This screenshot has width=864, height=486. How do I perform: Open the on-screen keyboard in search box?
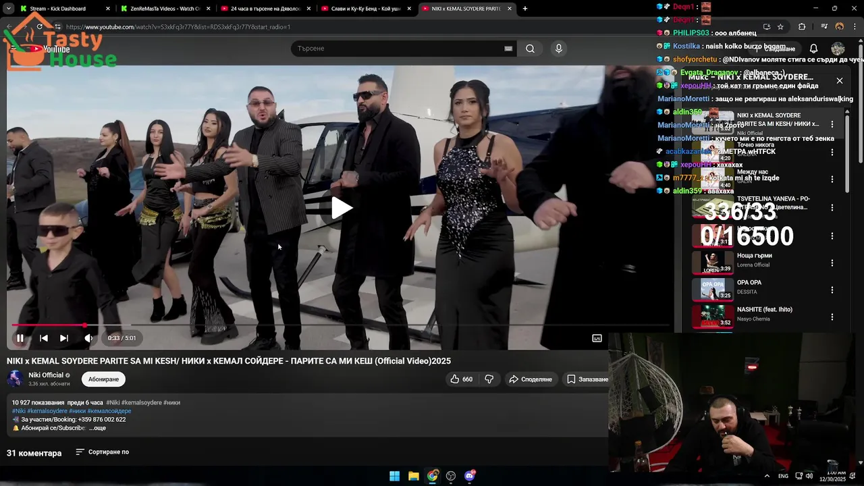[x=508, y=49]
